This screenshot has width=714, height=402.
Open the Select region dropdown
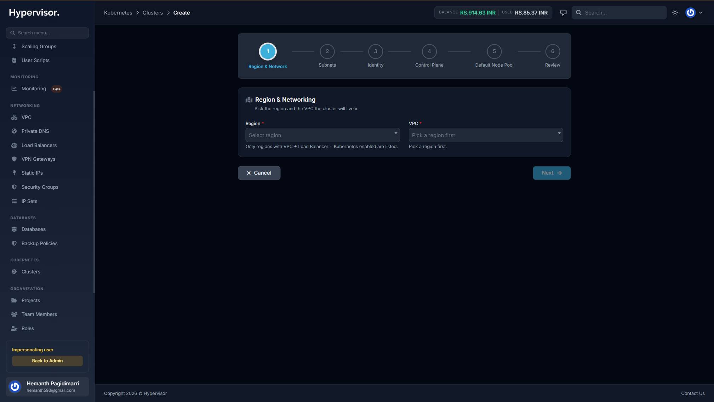coord(322,135)
